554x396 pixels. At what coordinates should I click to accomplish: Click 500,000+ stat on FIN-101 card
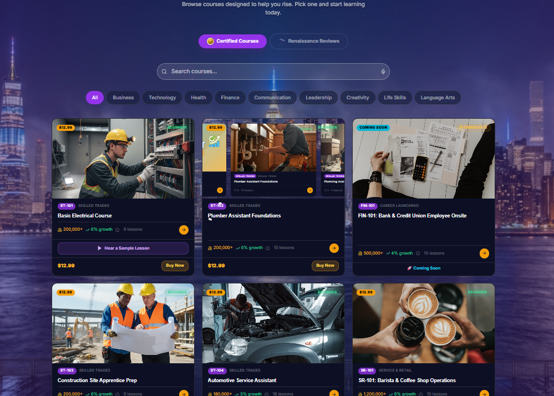(370, 253)
